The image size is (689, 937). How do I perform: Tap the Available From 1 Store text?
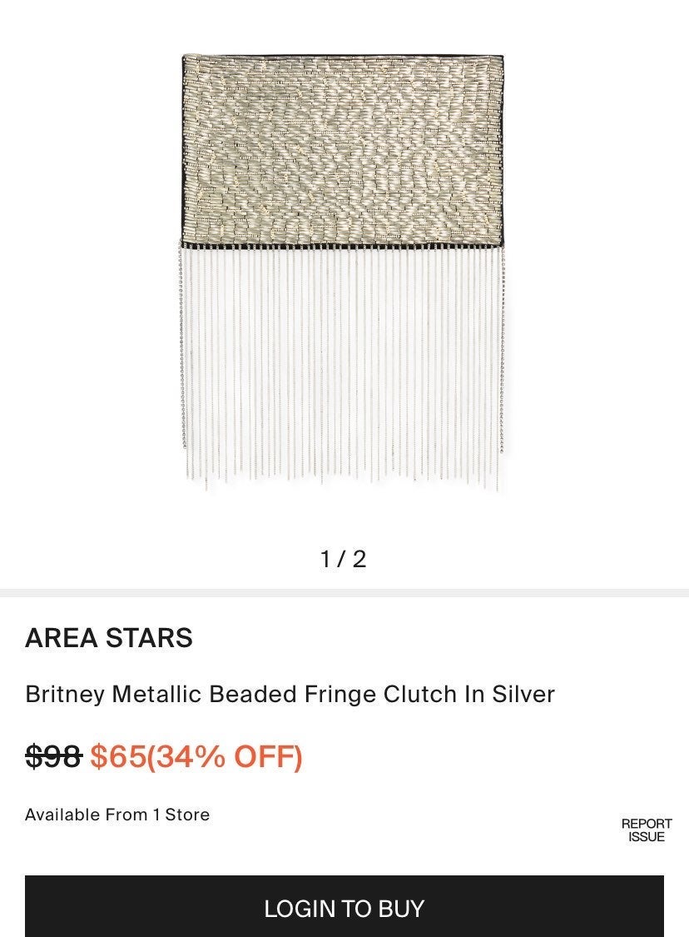click(x=117, y=815)
